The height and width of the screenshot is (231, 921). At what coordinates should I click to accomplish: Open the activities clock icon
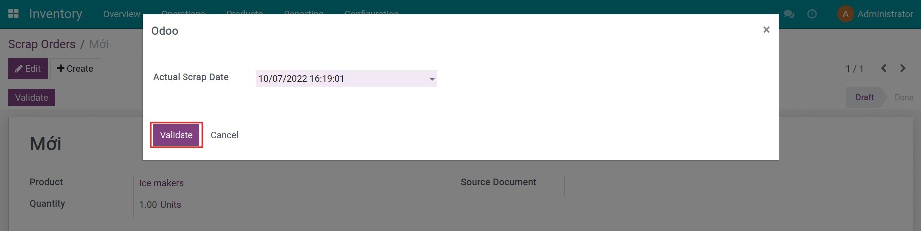click(x=812, y=14)
